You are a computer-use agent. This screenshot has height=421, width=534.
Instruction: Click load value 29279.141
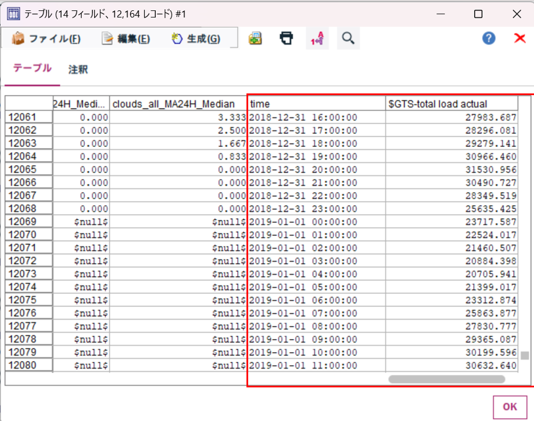tap(452, 143)
